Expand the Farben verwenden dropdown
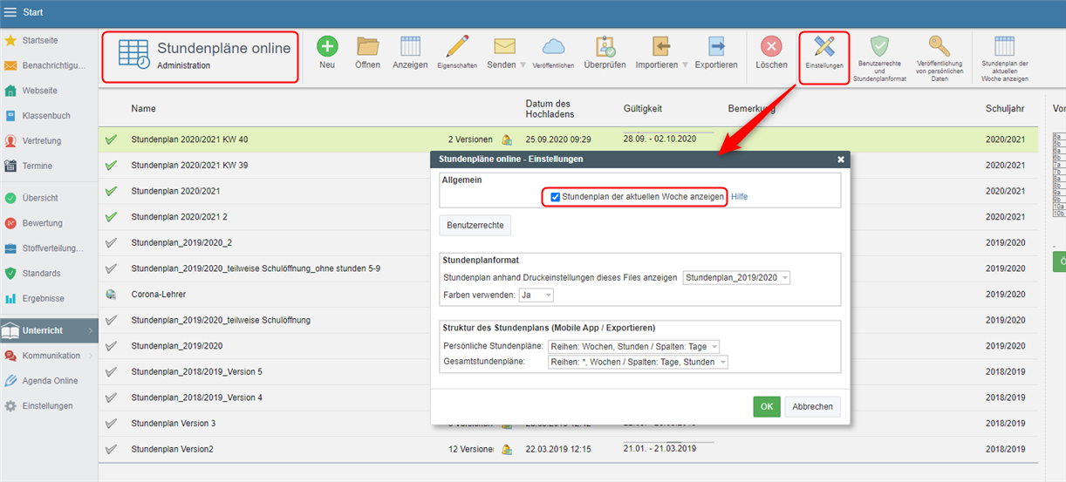This screenshot has width=1066, height=482. point(536,295)
